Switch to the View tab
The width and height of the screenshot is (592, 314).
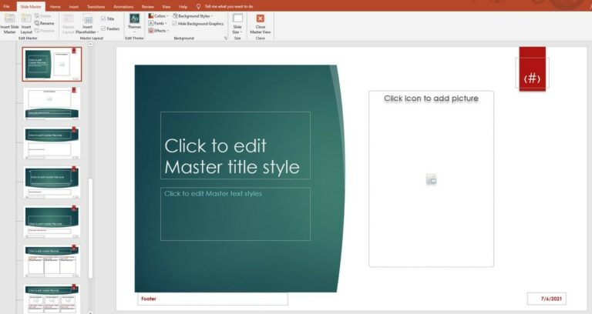pos(166,6)
